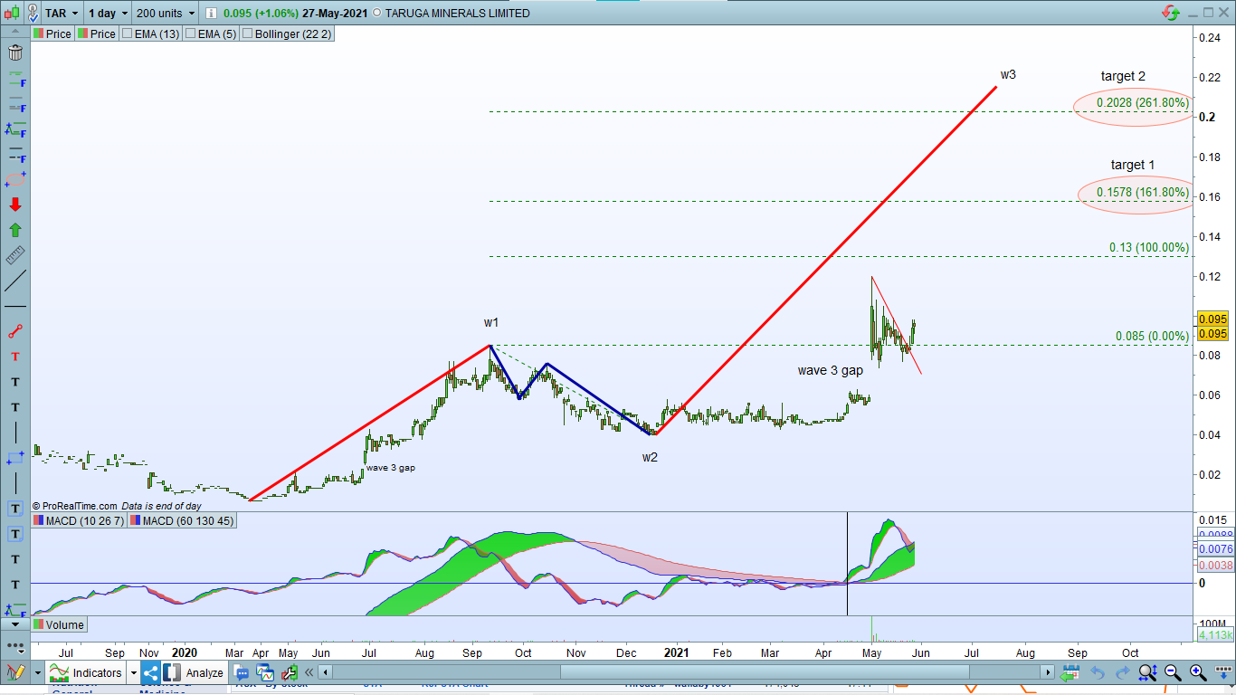Click the scrollbar left arrow button
The width and height of the screenshot is (1236, 695).
pyautogui.click(x=326, y=672)
